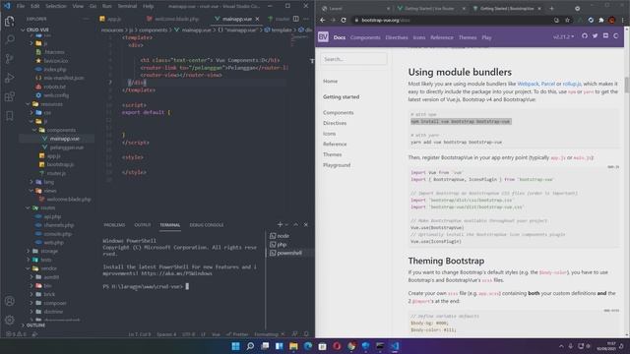Image resolution: width=630 pixels, height=354 pixels.
Task: Maximize the terminal panel with the caret icon
Action: pos(296,225)
